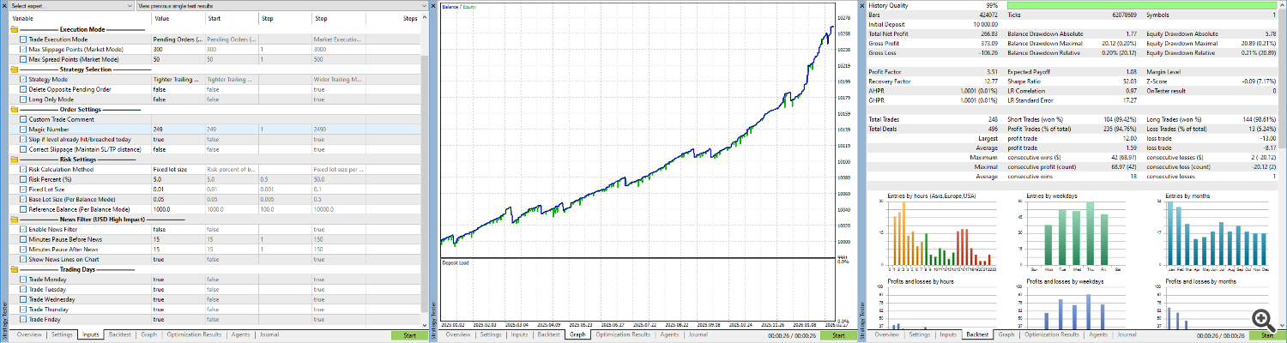Image resolution: width=1287 pixels, height=343 pixels.
Task: Click the Sharpe Ratio label
Action: point(1024,81)
